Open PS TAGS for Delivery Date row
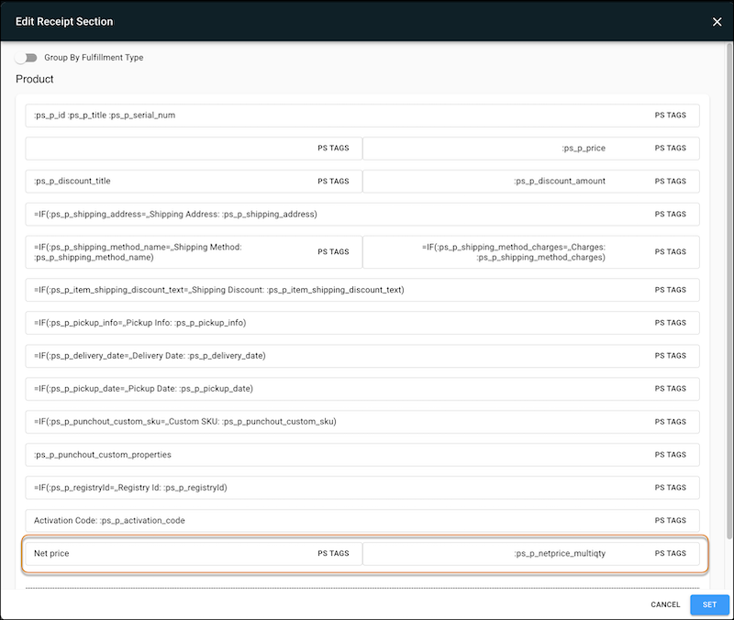734x620 pixels. point(670,356)
